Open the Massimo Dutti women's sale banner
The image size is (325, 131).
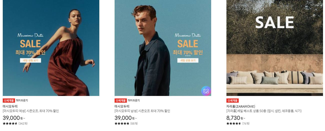point(51,48)
